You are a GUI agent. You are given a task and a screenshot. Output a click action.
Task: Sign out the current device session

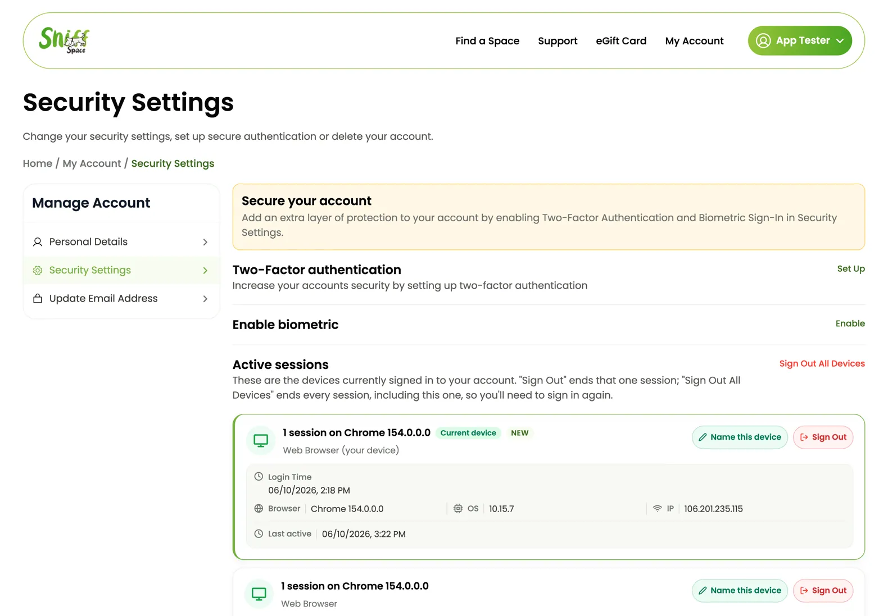pos(823,437)
